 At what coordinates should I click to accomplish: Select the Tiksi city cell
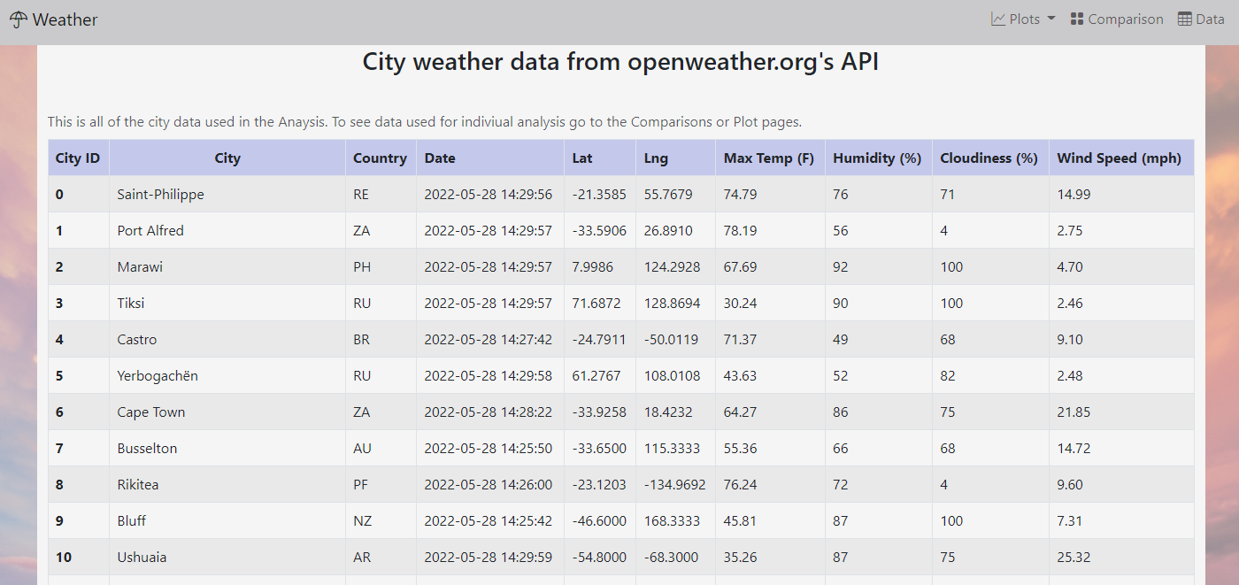227,303
